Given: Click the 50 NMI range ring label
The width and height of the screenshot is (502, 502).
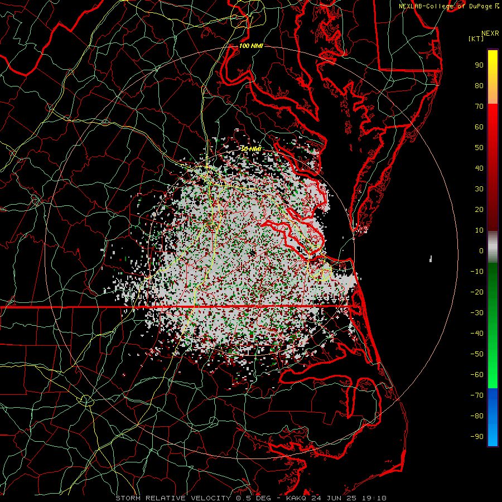Looking at the screenshot, I should [251, 149].
